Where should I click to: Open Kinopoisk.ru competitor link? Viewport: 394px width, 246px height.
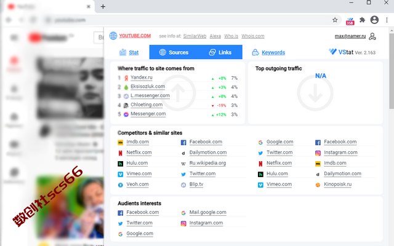tap(337, 184)
